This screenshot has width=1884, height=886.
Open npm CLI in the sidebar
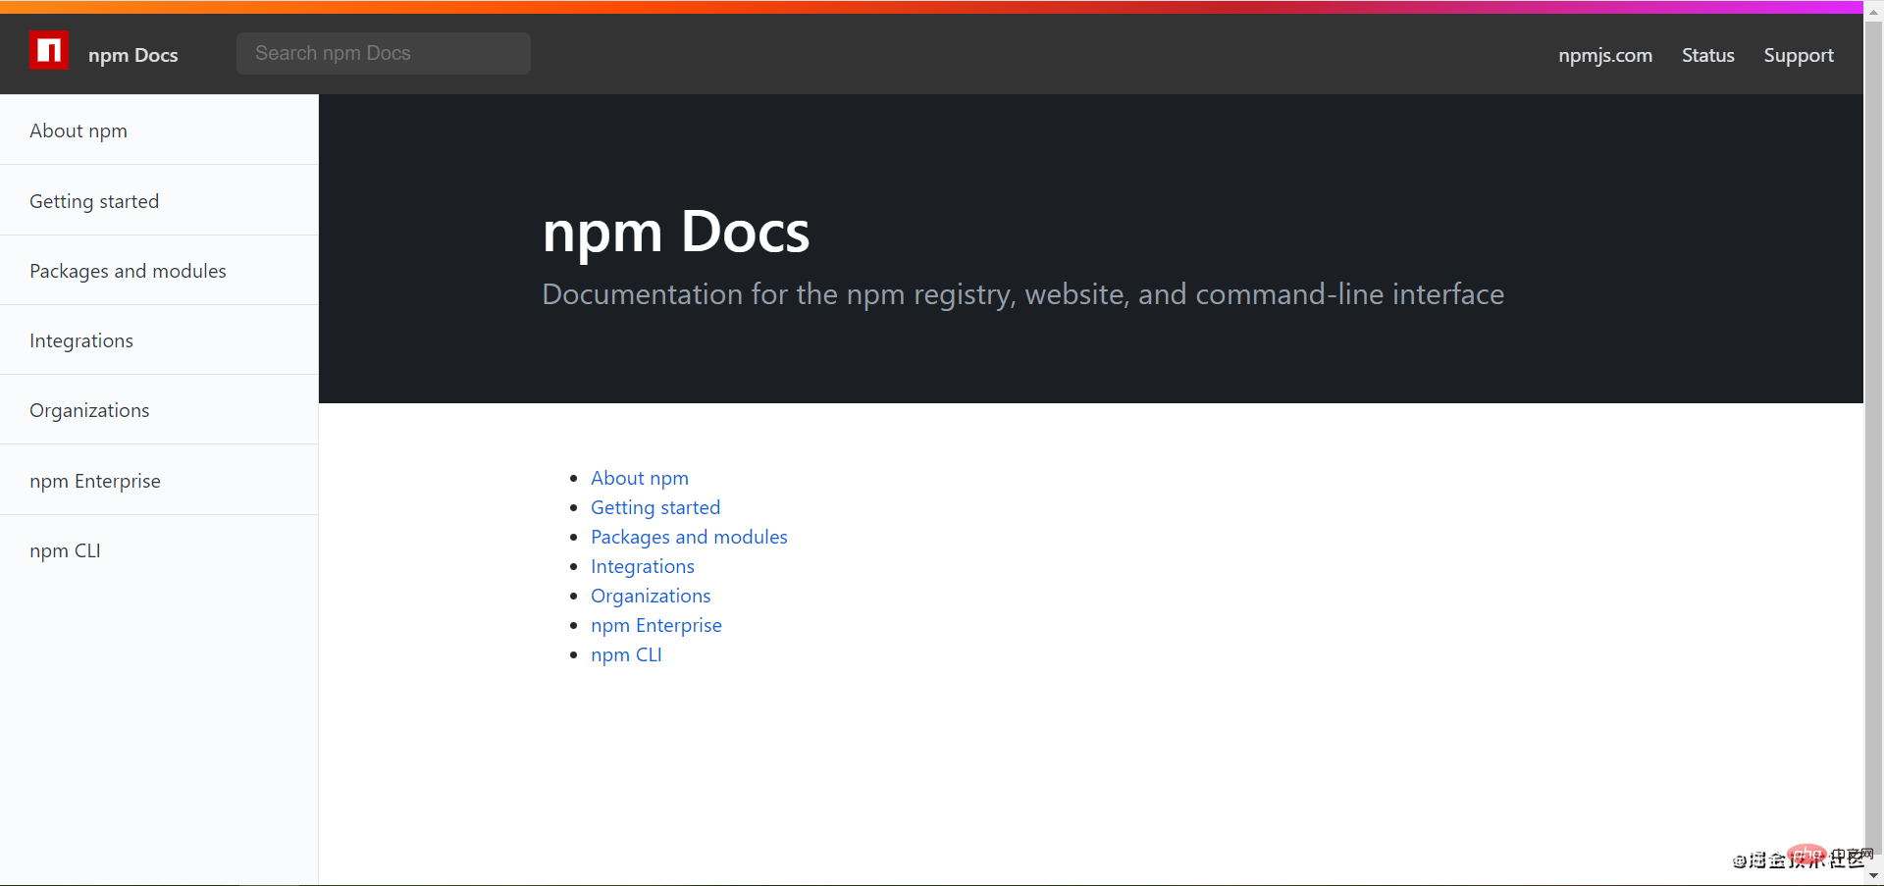(159, 550)
